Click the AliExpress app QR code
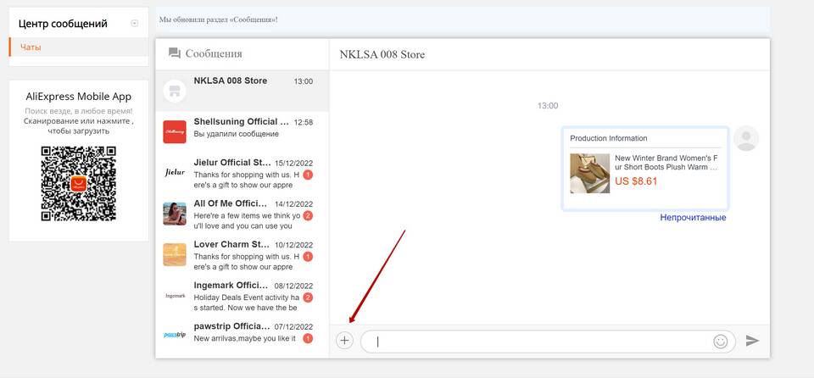The image size is (814, 378). (78, 184)
